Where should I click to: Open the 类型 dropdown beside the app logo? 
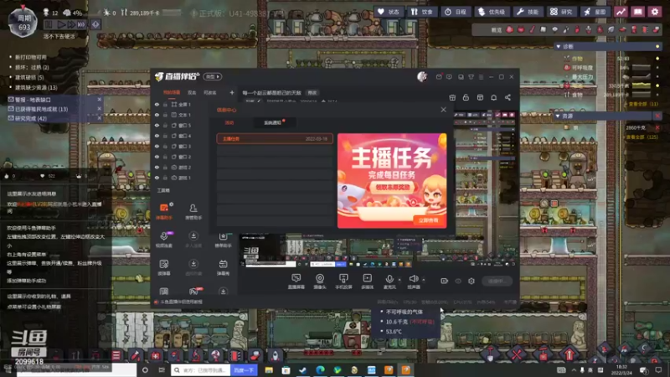[x=213, y=76]
